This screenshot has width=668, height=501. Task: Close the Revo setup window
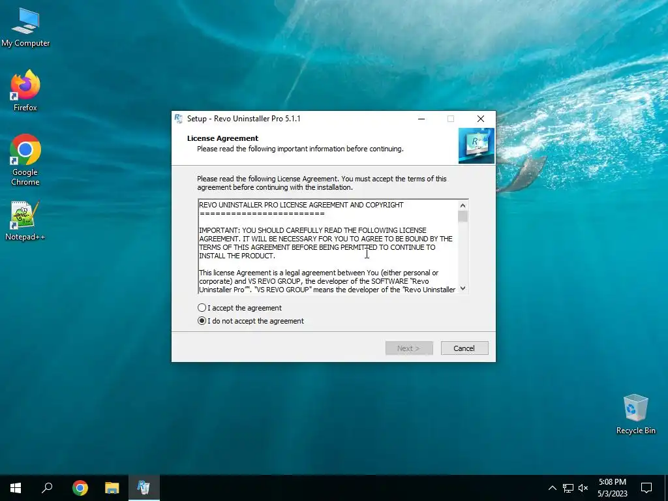(x=481, y=119)
